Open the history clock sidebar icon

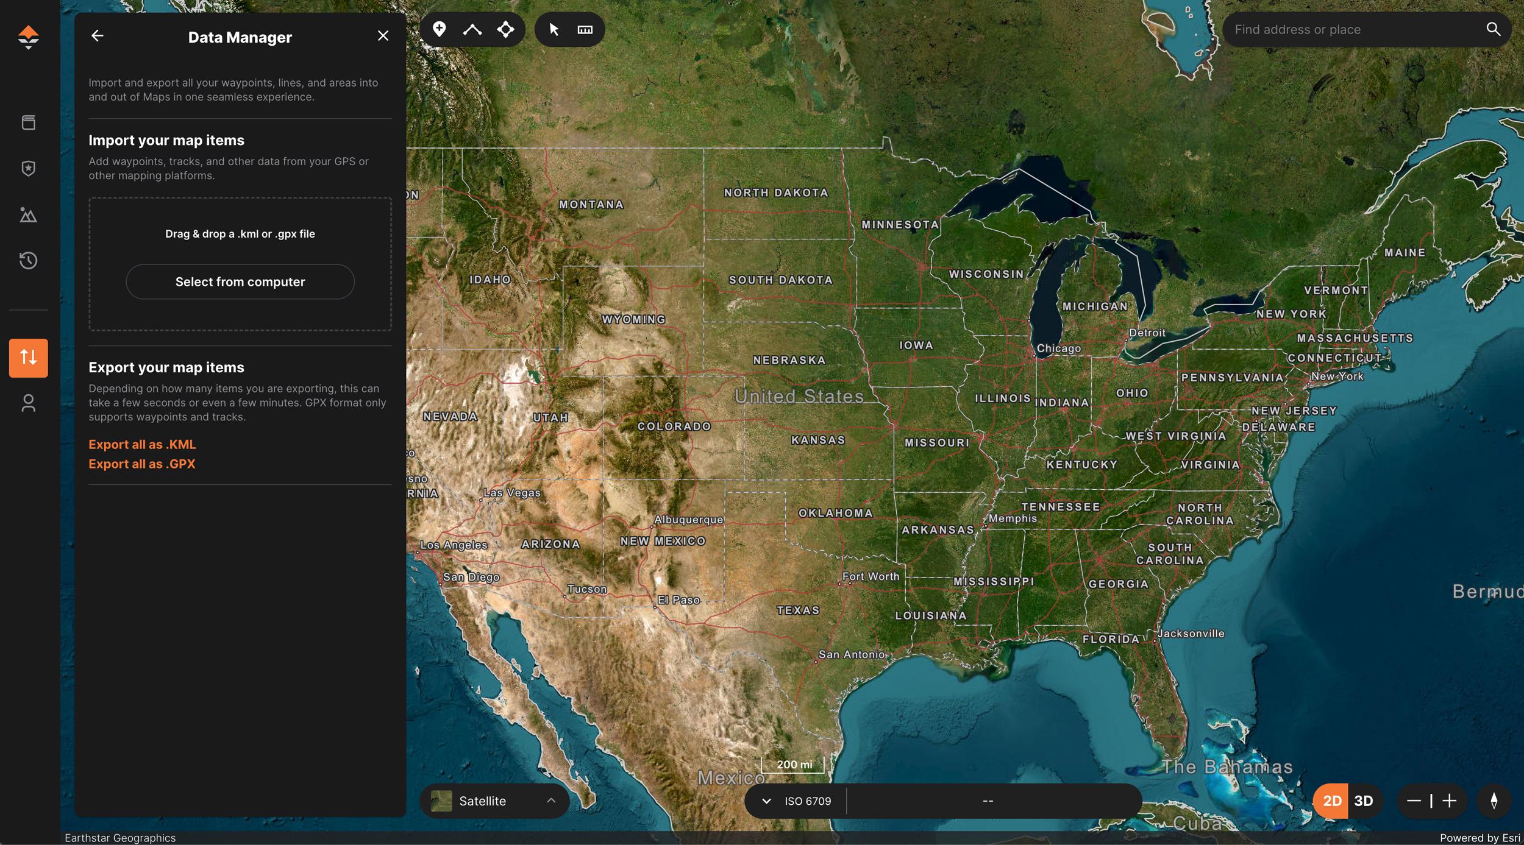[28, 261]
